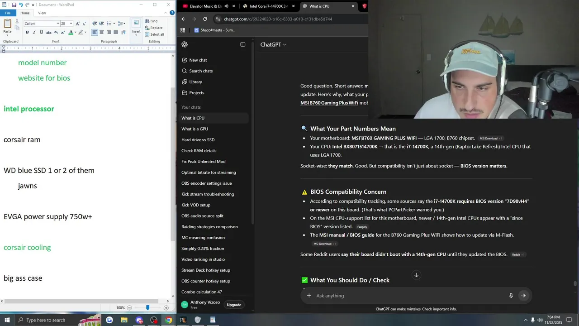Open Projects in the ChatGPT sidebar
This screenshot has width=579, height=326.
pos(196,93)
